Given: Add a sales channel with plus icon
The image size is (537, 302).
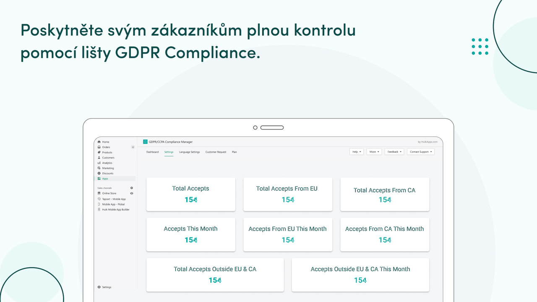Looking at the screenshot, I should tap(132, 188).
